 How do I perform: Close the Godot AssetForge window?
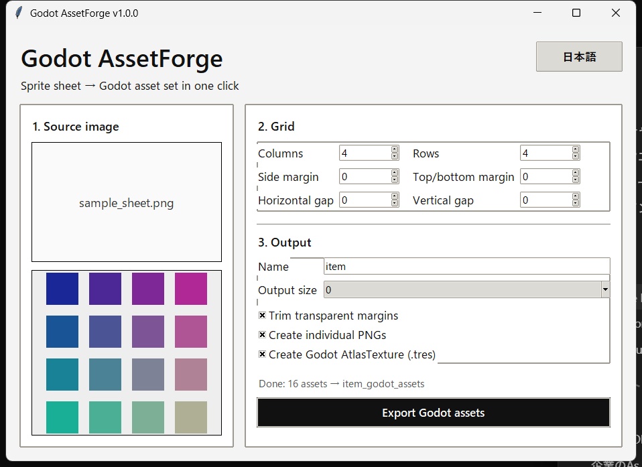[x=615, y=13]
